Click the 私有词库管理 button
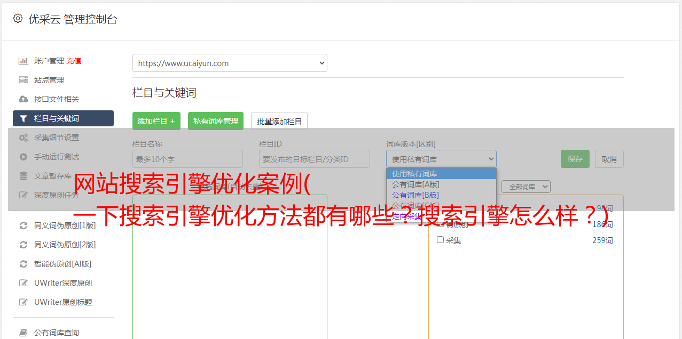The height and width of the screenshot is (339, 682). click(x=216, y=121)
